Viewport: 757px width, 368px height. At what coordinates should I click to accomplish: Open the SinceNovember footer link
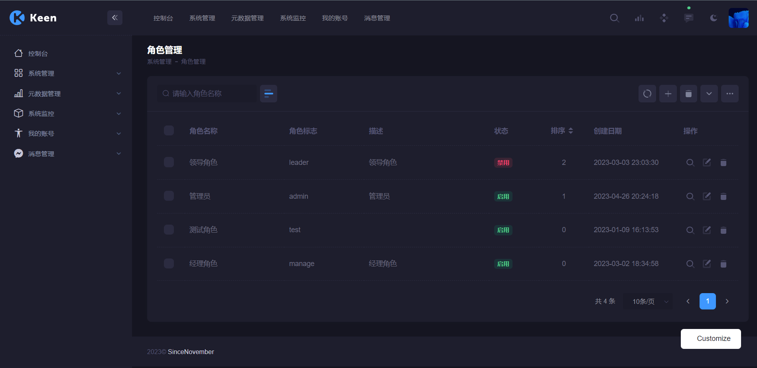[191, 352]
